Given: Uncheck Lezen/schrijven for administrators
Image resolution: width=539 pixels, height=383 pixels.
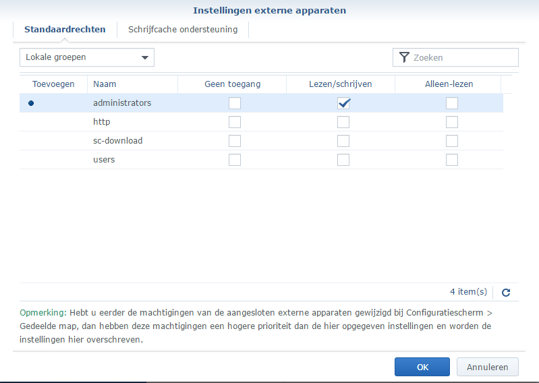Looking at the screenshot, I should point(343,103).
